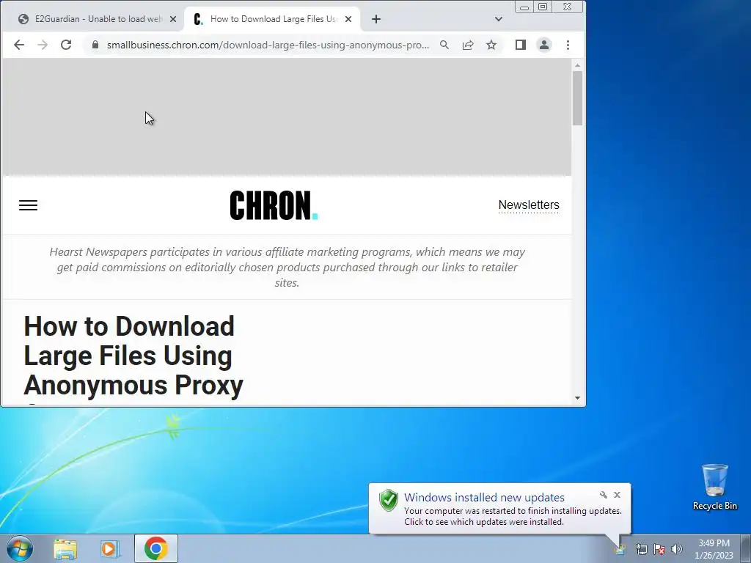Close the Windows updates notification balloon

(617, 495)
